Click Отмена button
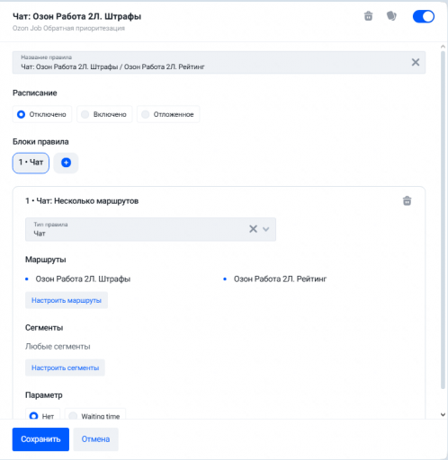The width and height of the screenshot is (448, 460). click(x=95, y=439)
